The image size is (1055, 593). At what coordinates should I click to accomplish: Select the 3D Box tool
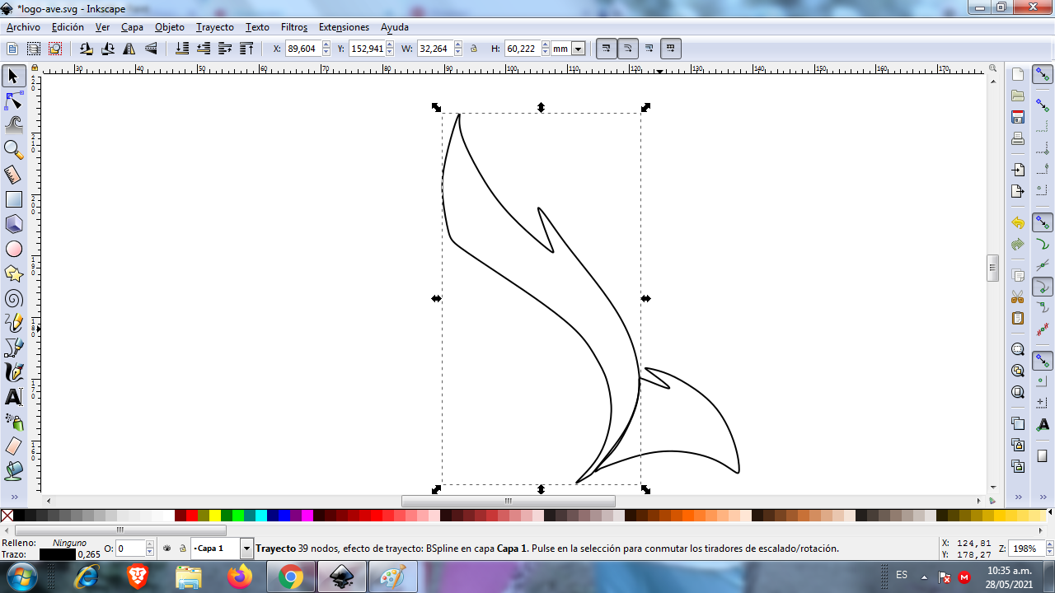pos(13,224)
